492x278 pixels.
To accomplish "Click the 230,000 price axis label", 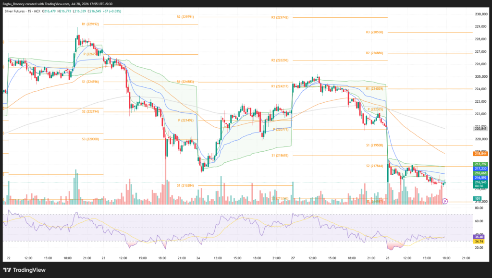I will pyautogui.click(x=481, y=14).
